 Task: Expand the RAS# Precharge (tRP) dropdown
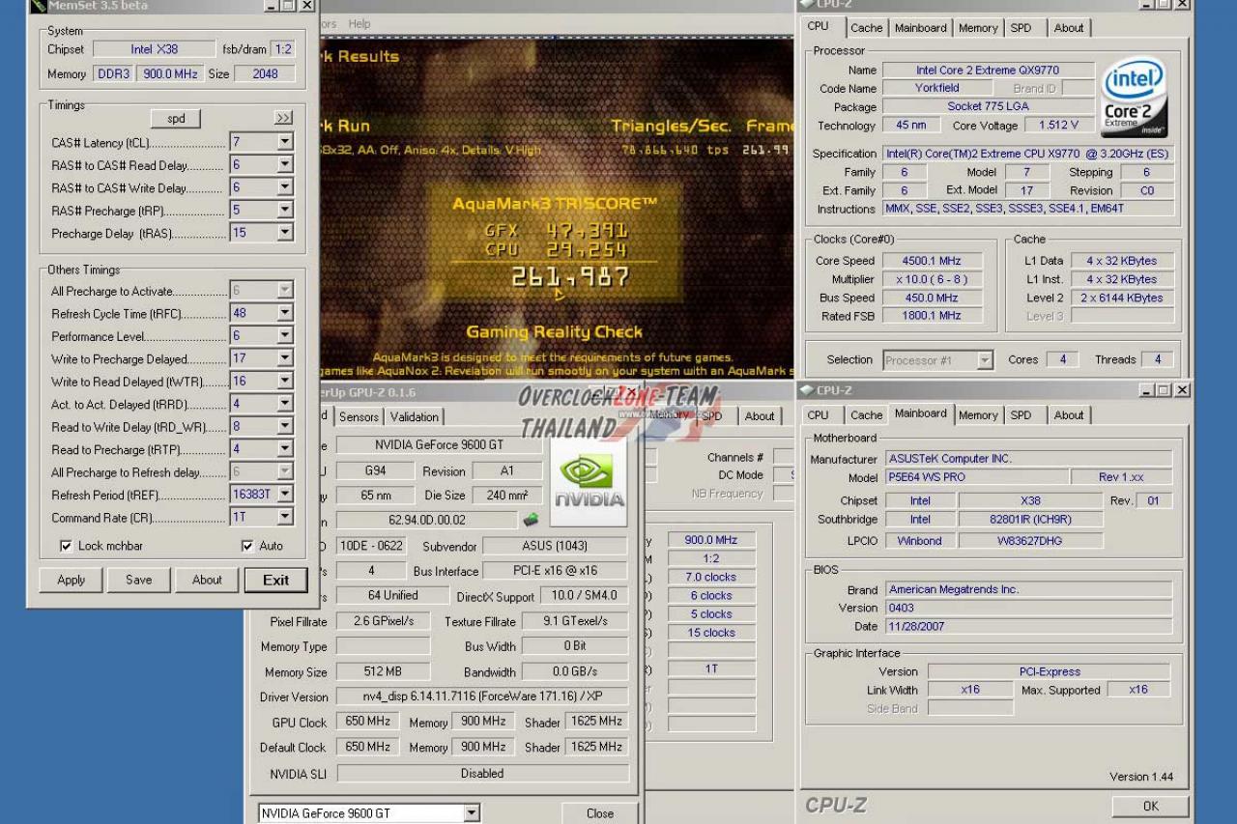tap(284, 211)
